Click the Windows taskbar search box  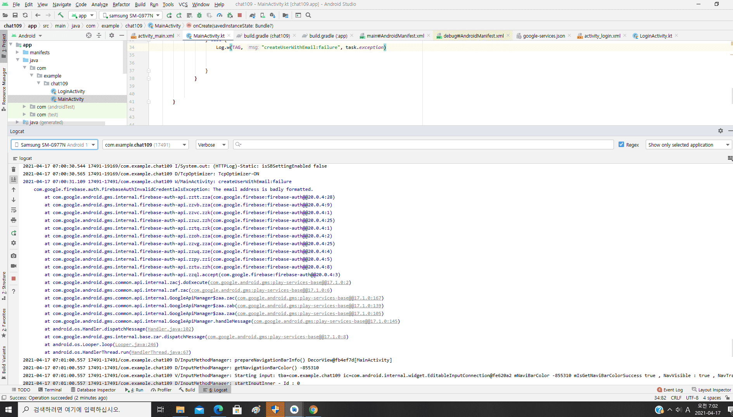[85, 410]
